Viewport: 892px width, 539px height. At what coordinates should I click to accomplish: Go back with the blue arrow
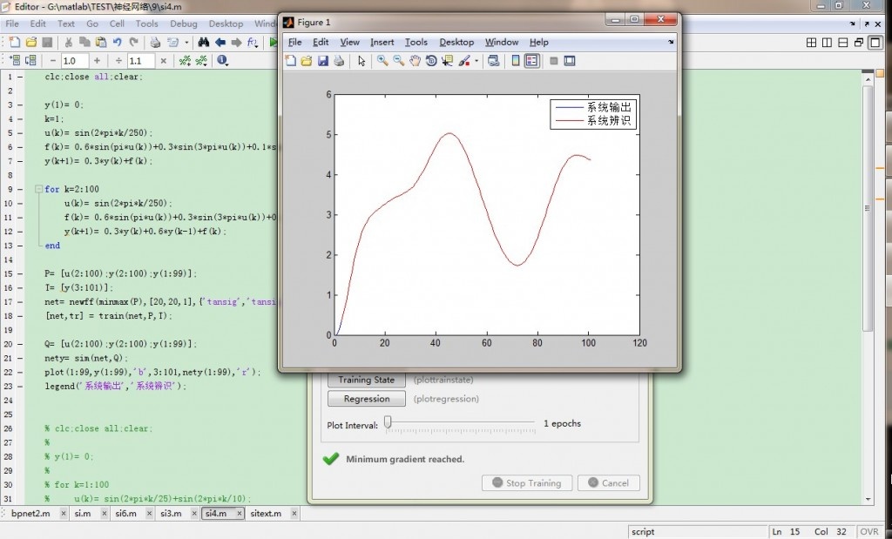(220, 42)
